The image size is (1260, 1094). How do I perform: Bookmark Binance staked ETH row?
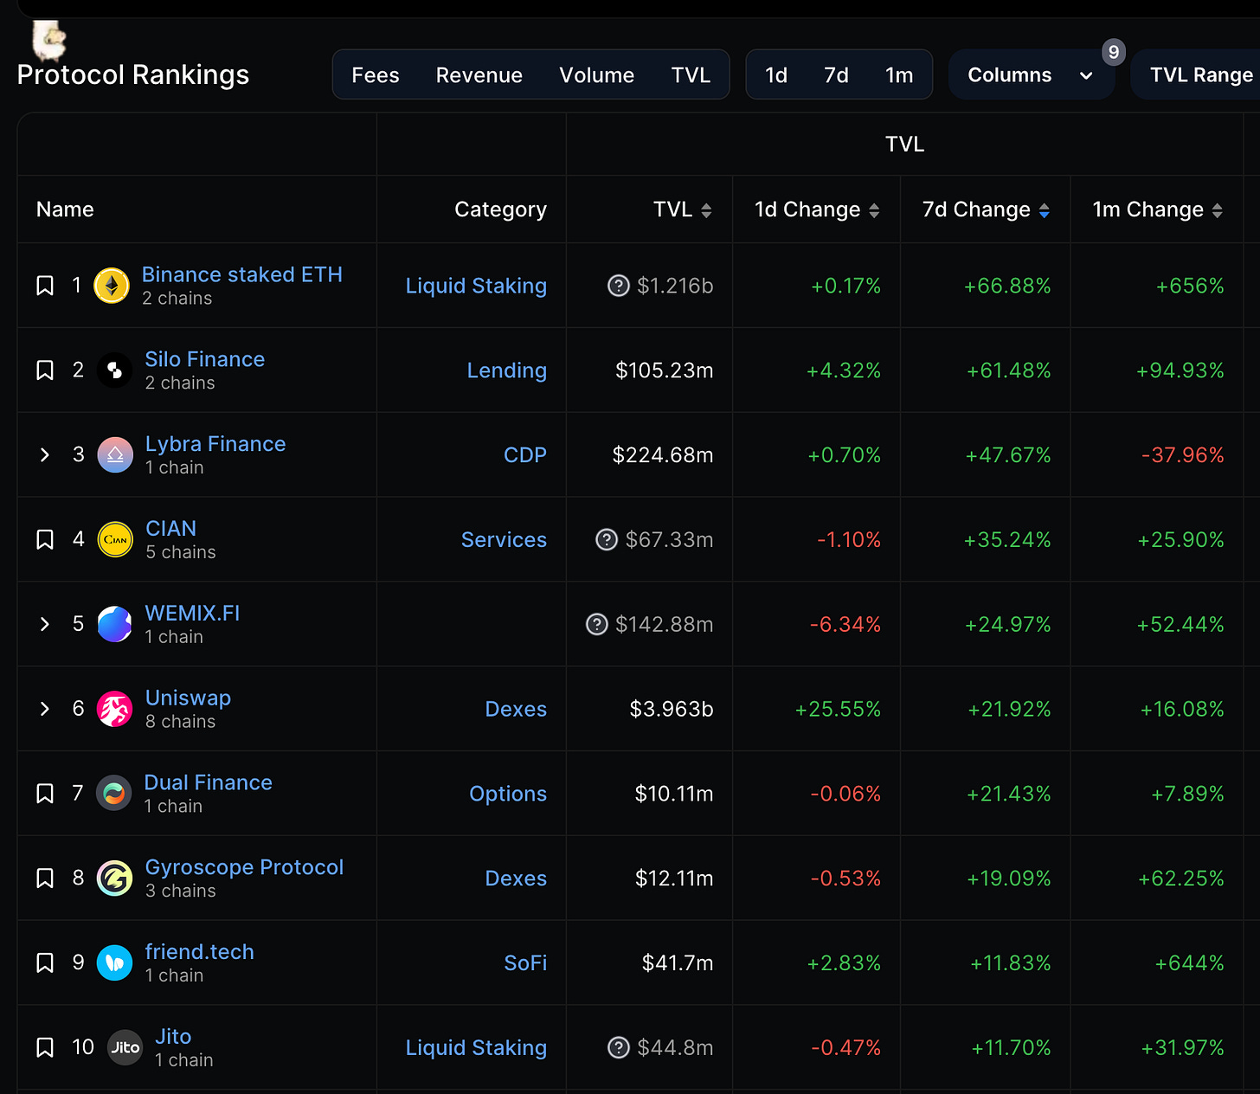(x=45, y=286)
